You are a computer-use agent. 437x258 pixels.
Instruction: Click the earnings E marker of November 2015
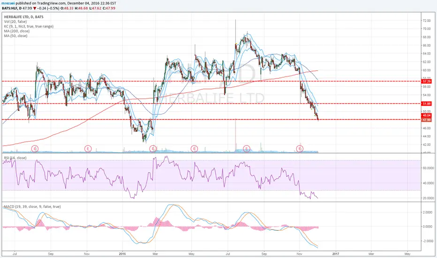coord(88,149)
